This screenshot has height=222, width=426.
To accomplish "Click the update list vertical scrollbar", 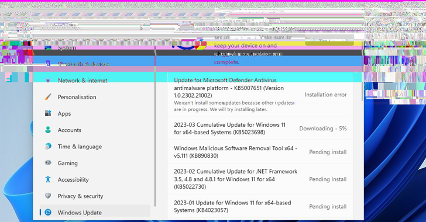I will point(362,91).
